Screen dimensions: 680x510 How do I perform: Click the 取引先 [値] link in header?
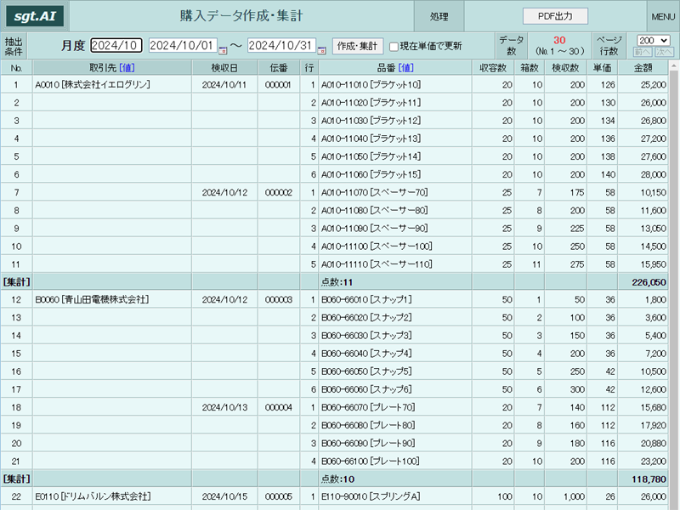click(127, 68)
